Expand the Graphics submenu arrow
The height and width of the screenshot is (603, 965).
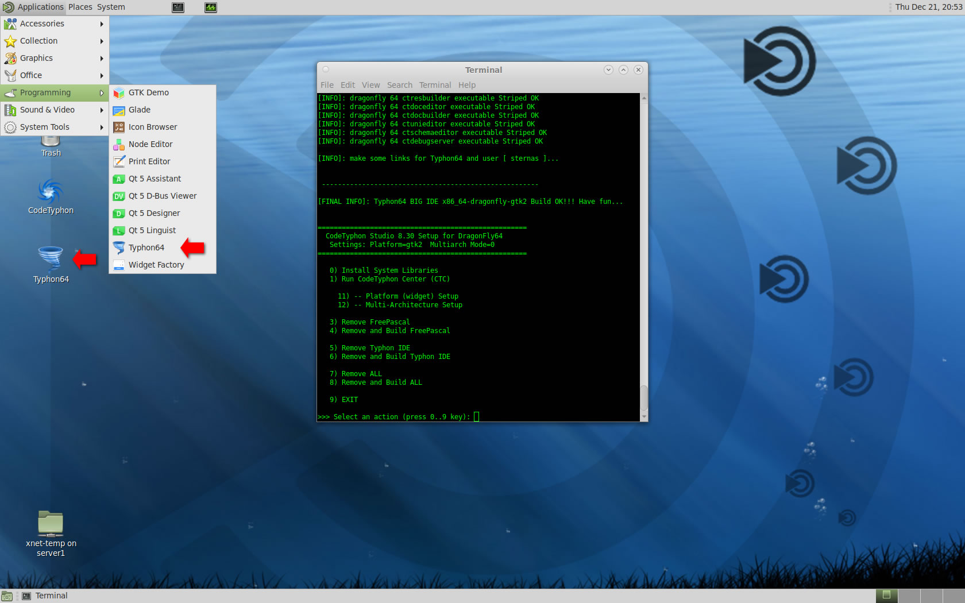coord(102,59)
